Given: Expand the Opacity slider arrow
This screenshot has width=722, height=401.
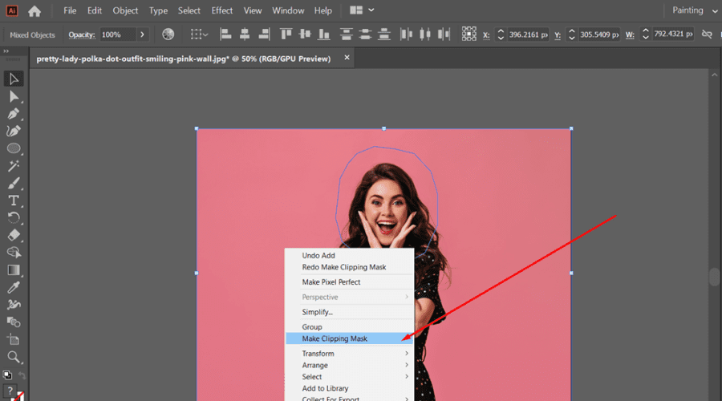Looking at the screenshot, I should click(142, 34).
